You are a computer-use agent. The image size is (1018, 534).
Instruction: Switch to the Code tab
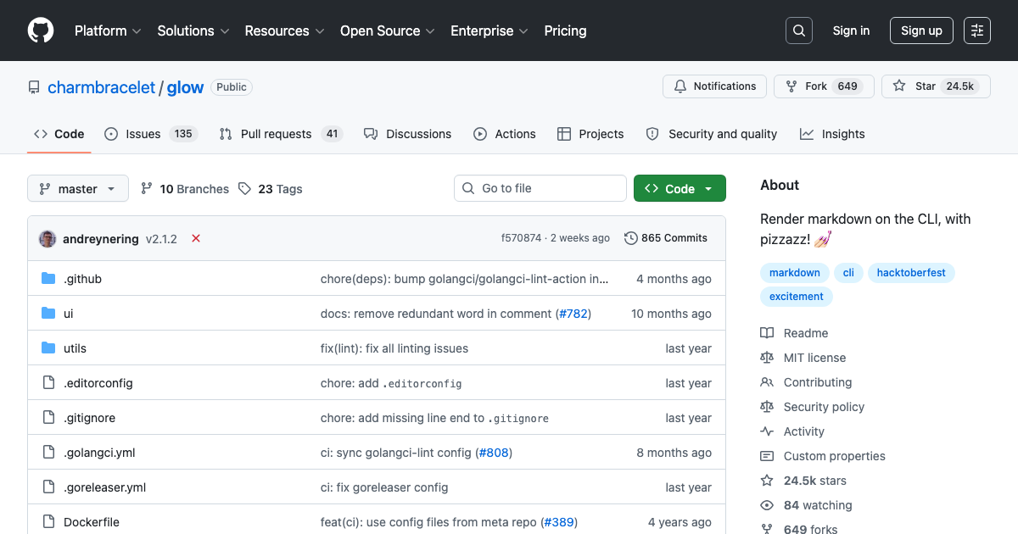tap(59, 134)
